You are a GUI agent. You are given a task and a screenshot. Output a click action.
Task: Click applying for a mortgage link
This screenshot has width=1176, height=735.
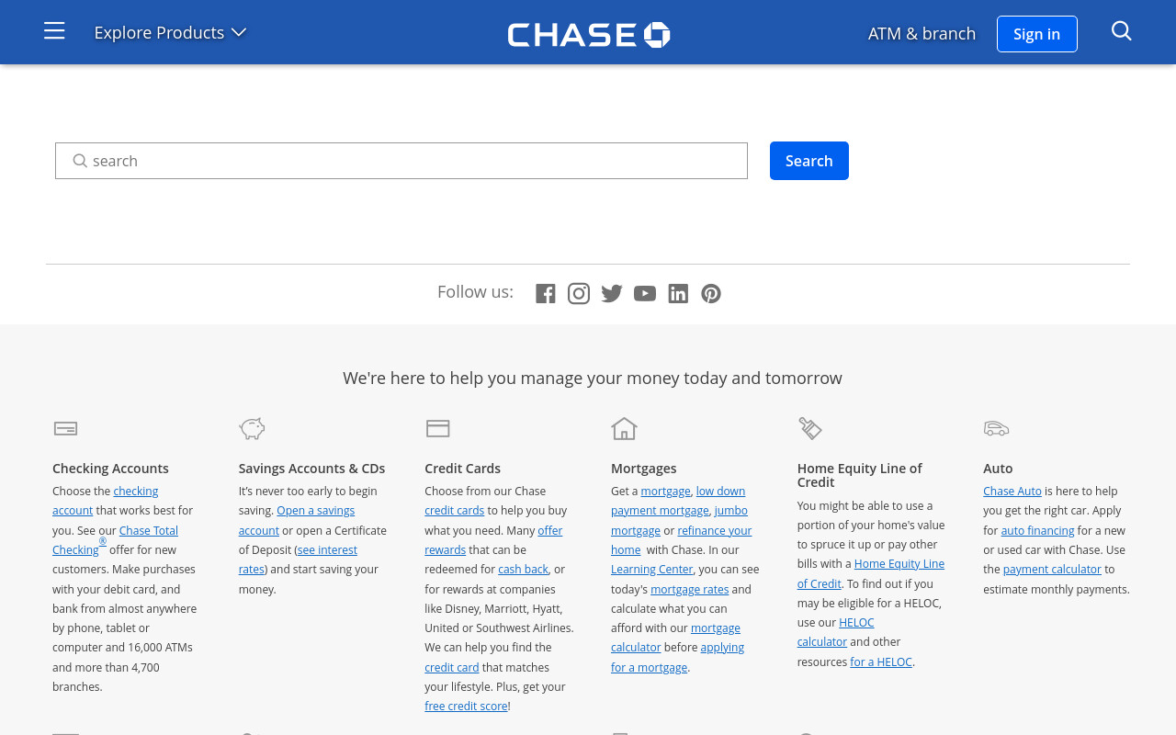[677, 658]
